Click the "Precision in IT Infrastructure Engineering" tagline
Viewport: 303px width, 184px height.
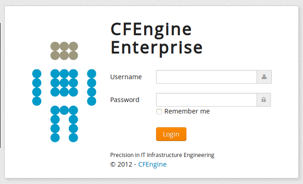click(x=162, y=155)
